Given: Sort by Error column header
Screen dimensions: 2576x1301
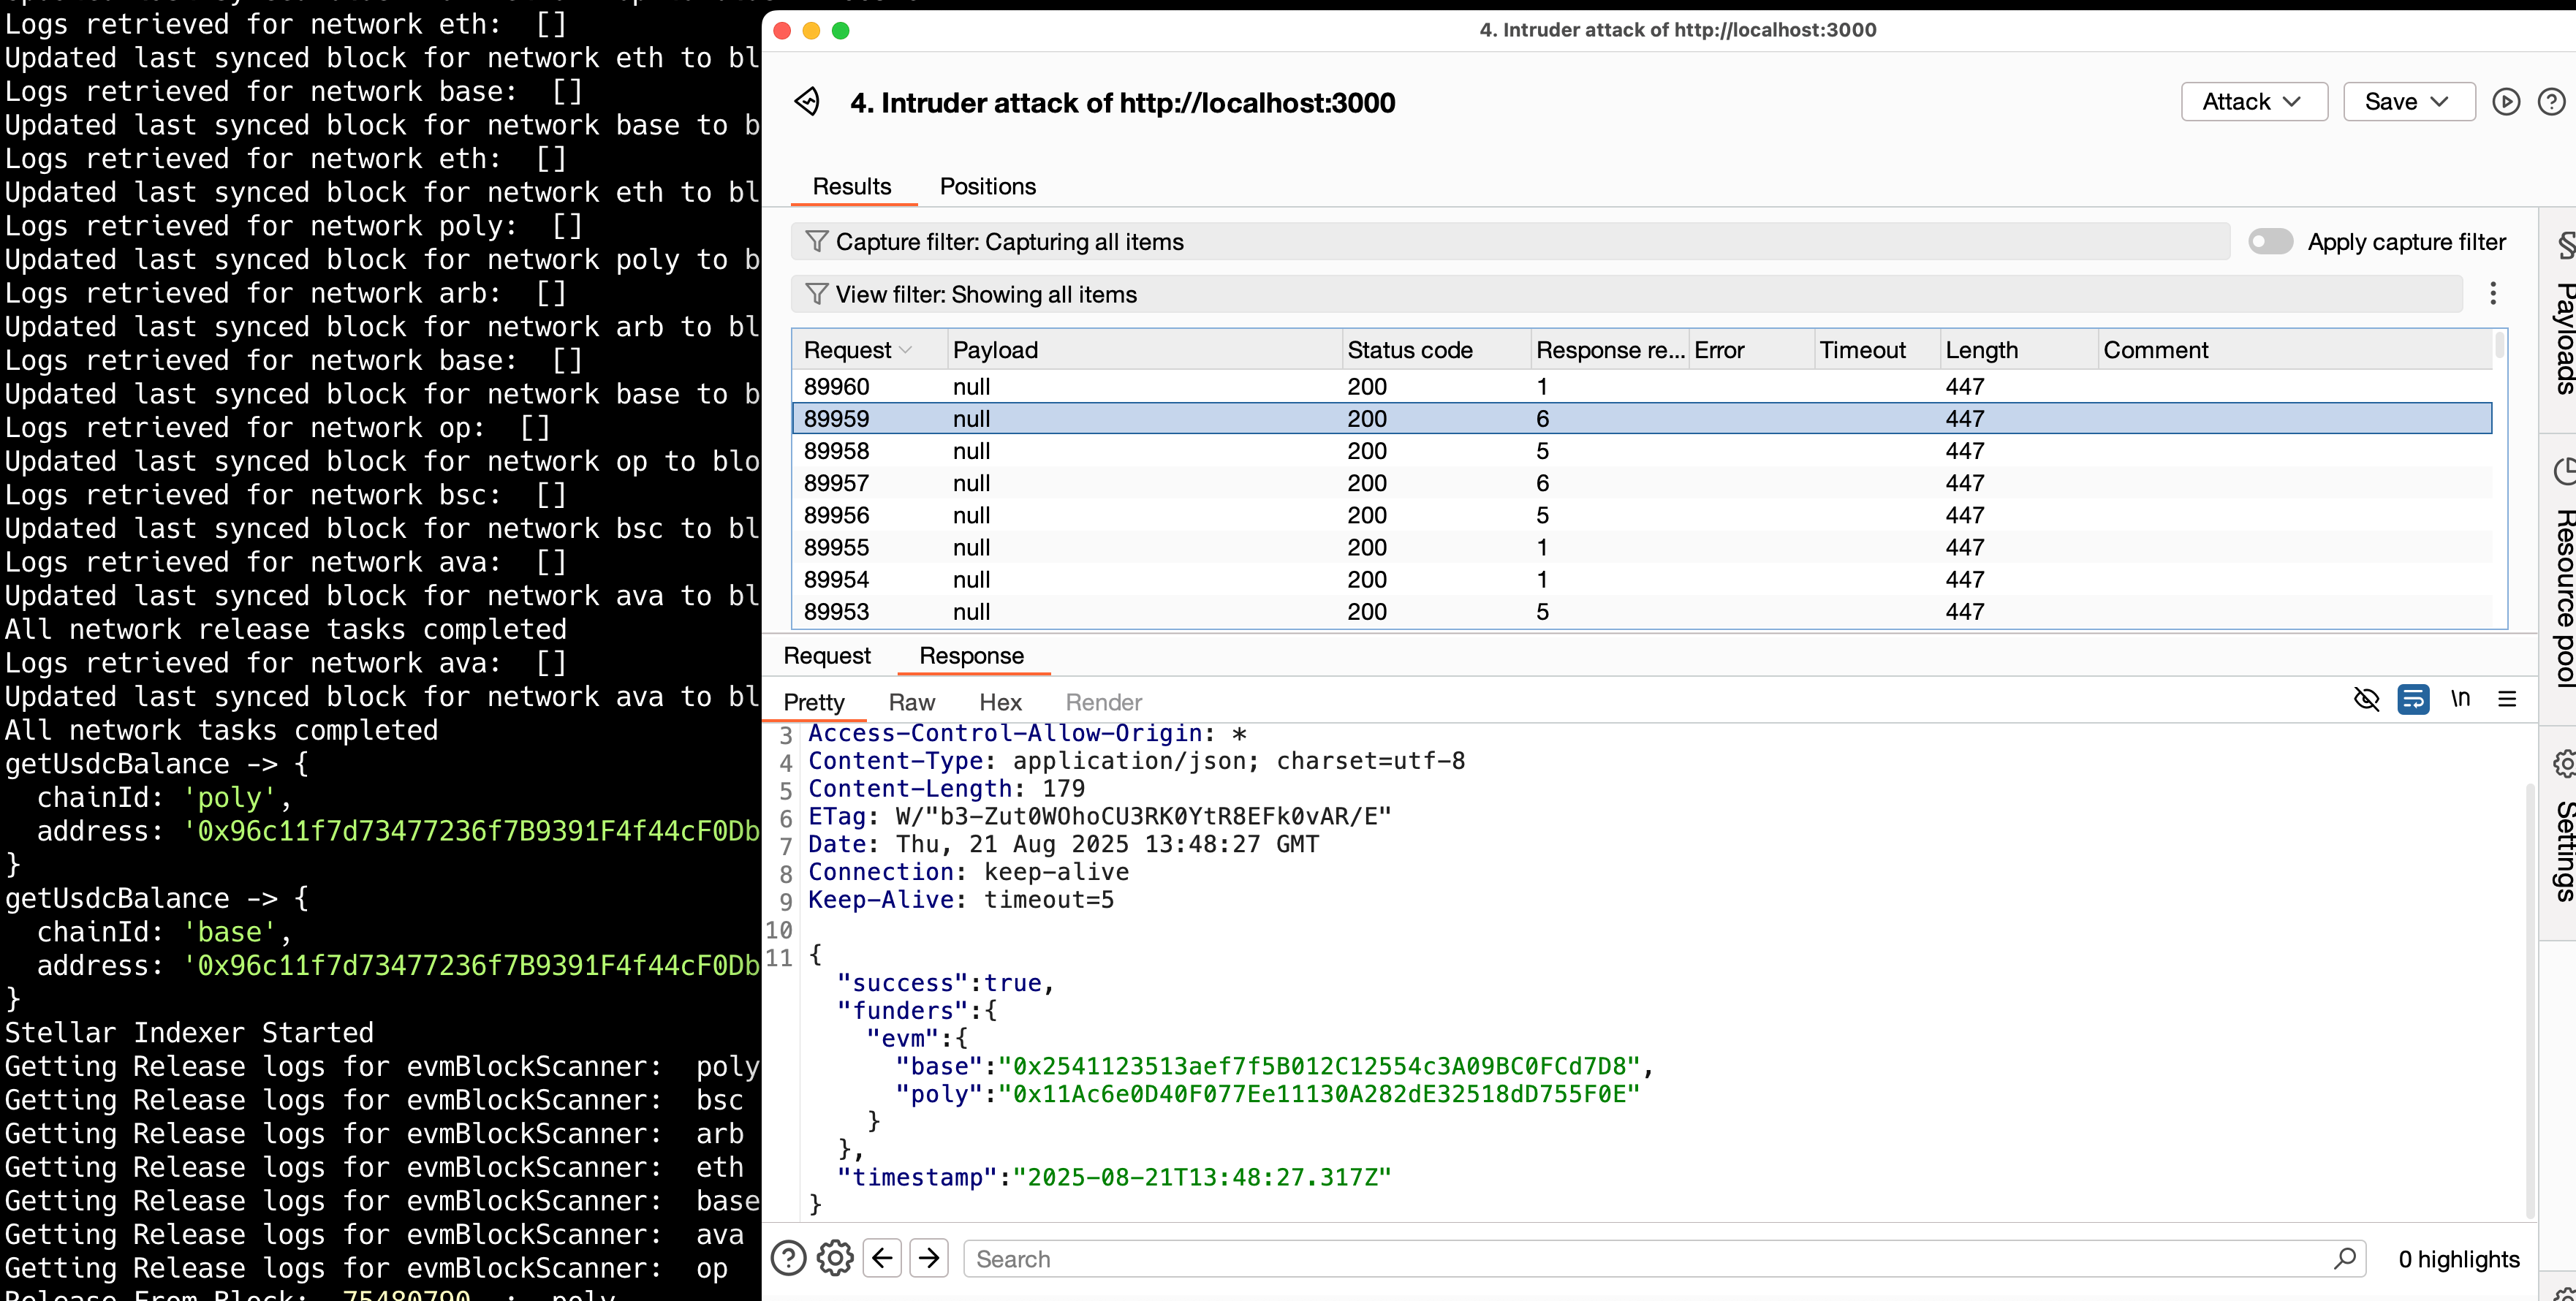Looking at the screenshot, I should pyautogui.click(x=1752, y=350).
